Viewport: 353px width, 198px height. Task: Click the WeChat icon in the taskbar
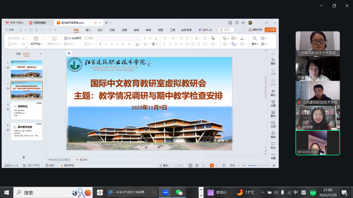point(179,192)
